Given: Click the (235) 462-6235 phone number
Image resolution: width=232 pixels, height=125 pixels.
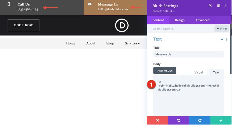Looking at the screenshot, I should pos(28,9).
